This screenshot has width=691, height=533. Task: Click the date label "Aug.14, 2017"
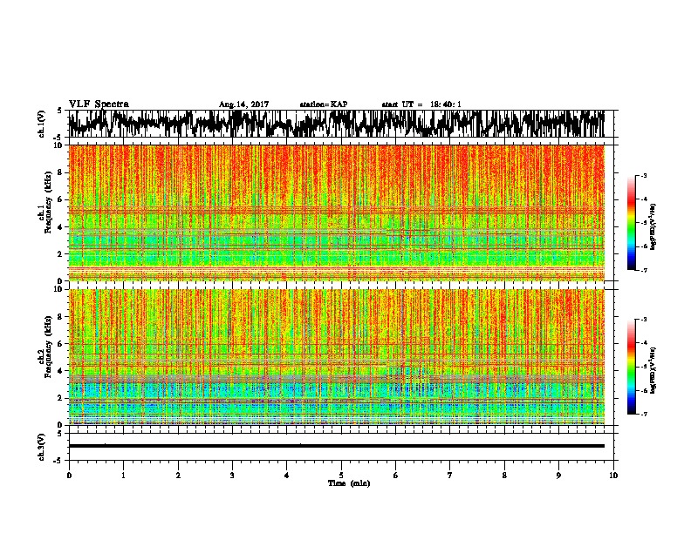[243, 105]
